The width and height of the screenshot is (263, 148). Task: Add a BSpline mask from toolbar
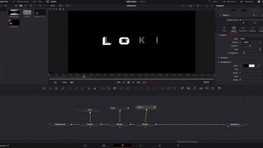pos(154,88)
